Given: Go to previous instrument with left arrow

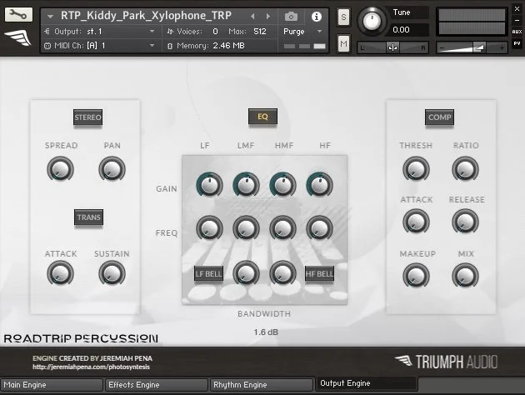Looking at the screenshot, I should [252, 16].
